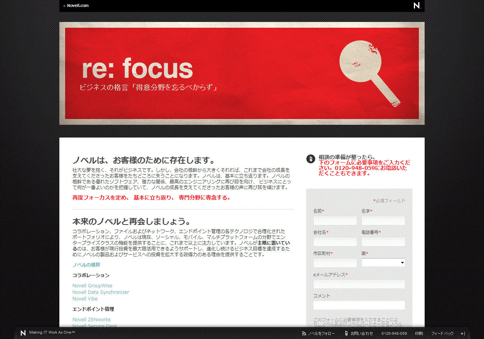This screenshot has width=484, height=339.
Task: Click the ノベルの根幹 heading link
Action: click(x=86, y=265)
